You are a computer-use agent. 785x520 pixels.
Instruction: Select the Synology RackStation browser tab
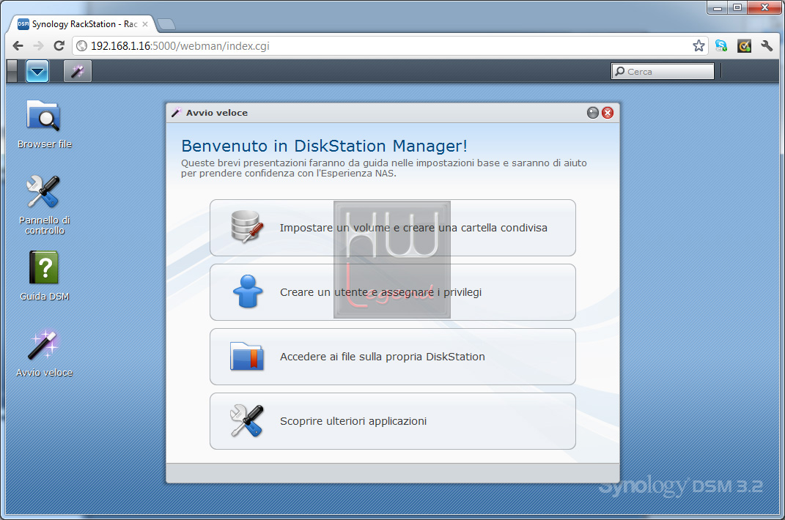coord(83,24)
